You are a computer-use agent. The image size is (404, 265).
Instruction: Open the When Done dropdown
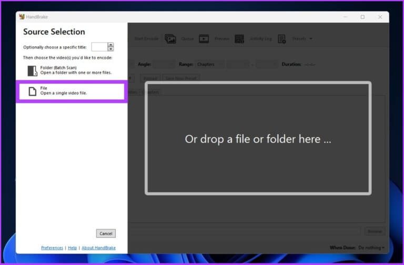[x=371, y=248]
